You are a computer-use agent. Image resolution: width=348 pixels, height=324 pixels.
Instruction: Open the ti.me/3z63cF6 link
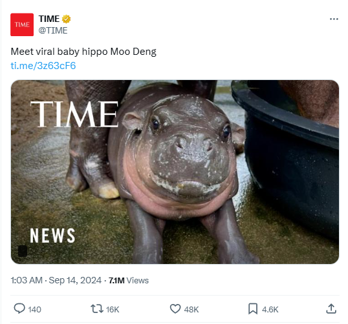click(x=43, y=66)
